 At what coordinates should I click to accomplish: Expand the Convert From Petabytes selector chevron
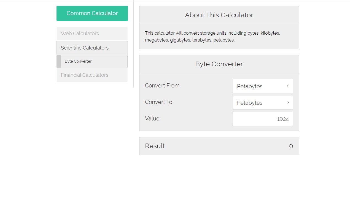pyautogui.click(x=288, y=86)
